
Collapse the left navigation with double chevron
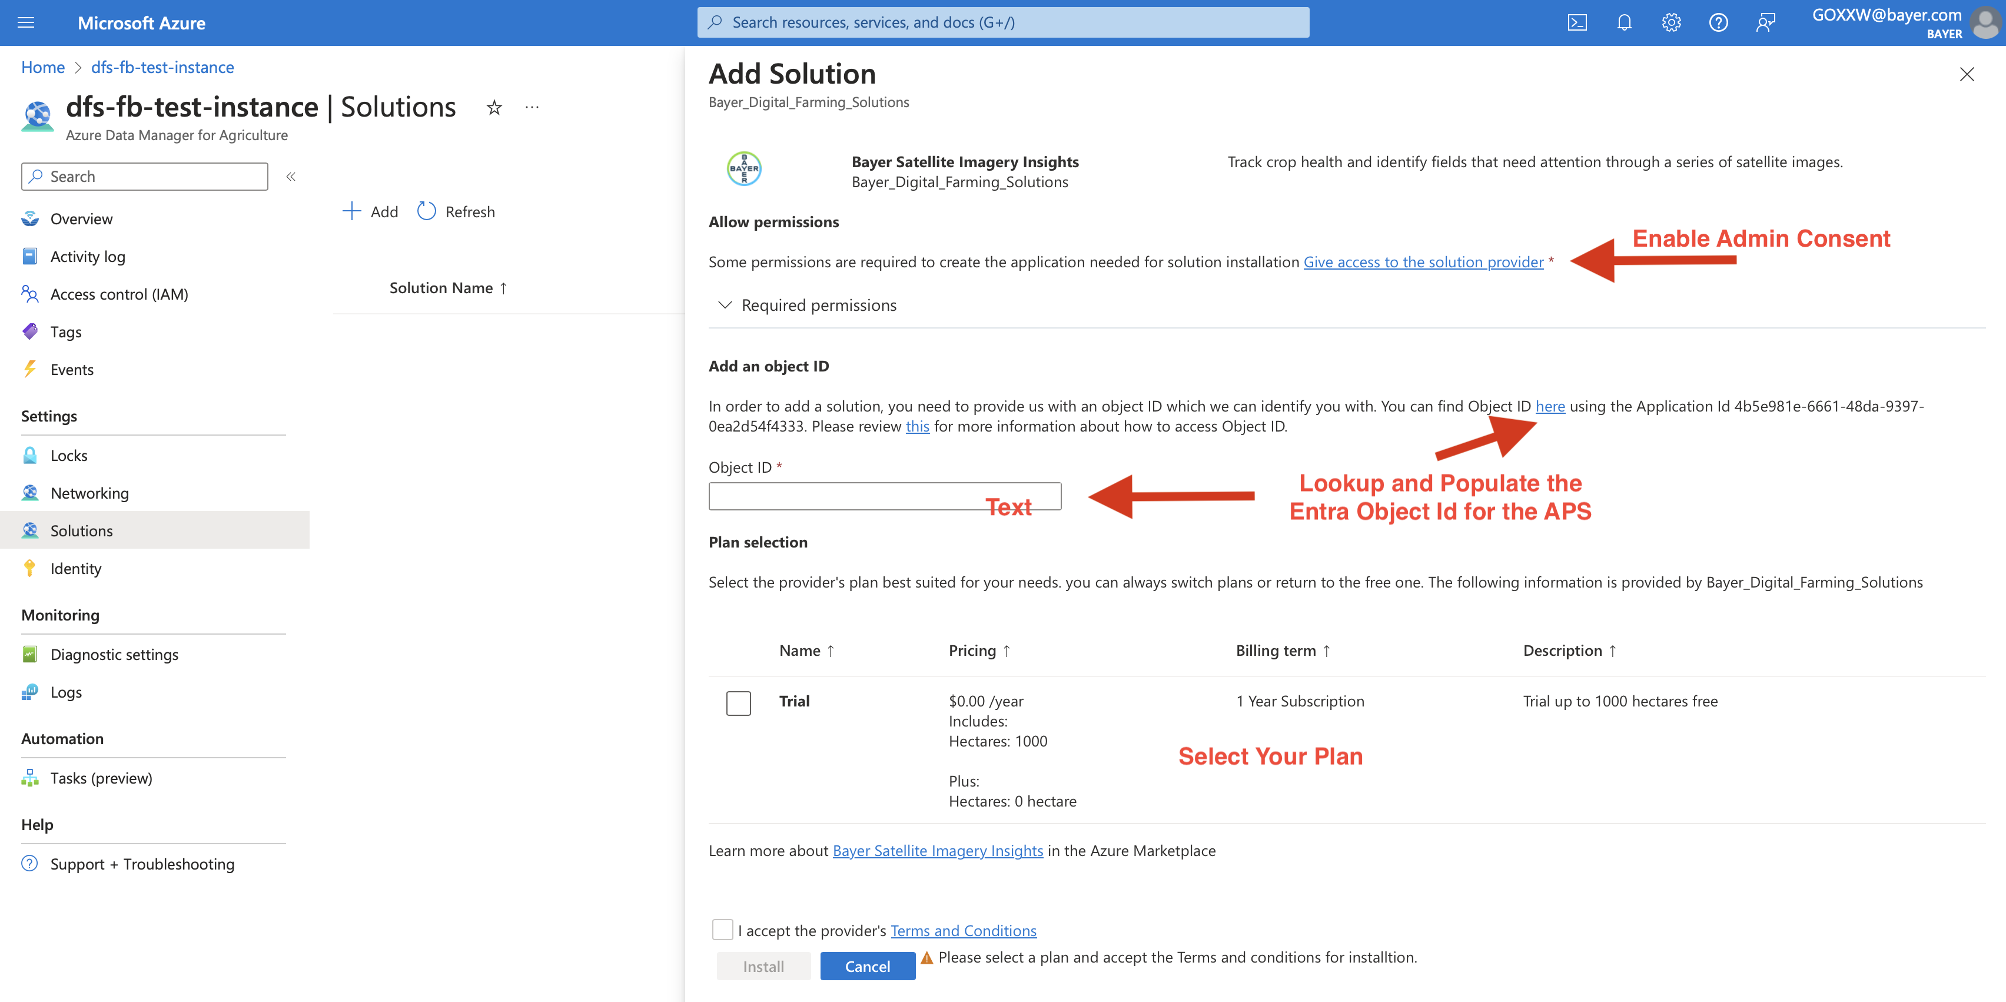pyautogui.click(x=290, y=176)
